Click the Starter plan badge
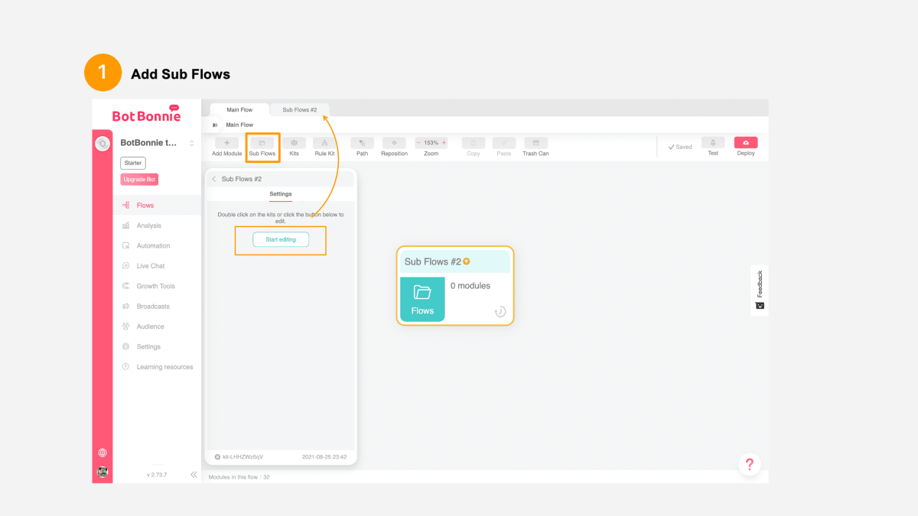The height and width of the screenshot is (516, 918). [x=133, y=163]
